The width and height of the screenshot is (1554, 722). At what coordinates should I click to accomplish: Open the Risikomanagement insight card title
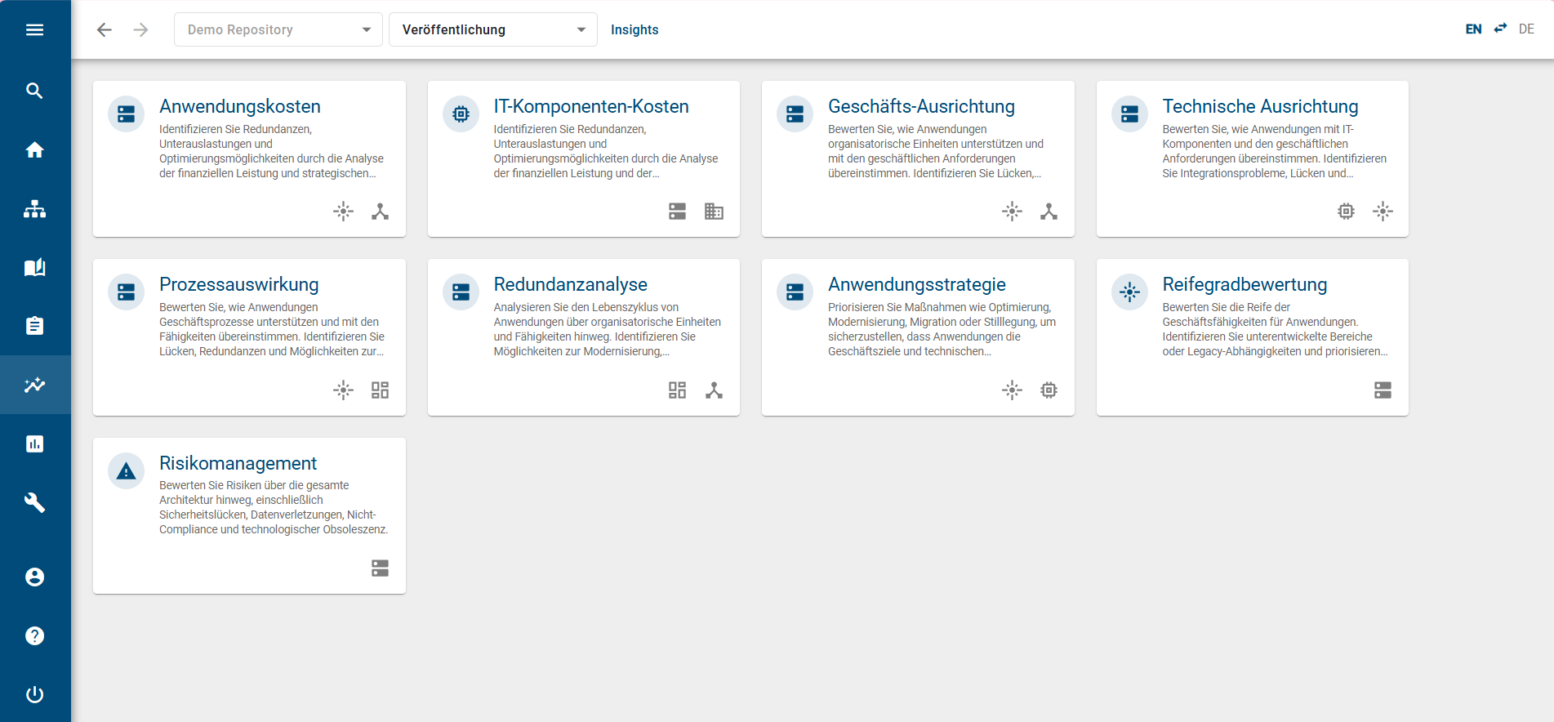point(238,463)
